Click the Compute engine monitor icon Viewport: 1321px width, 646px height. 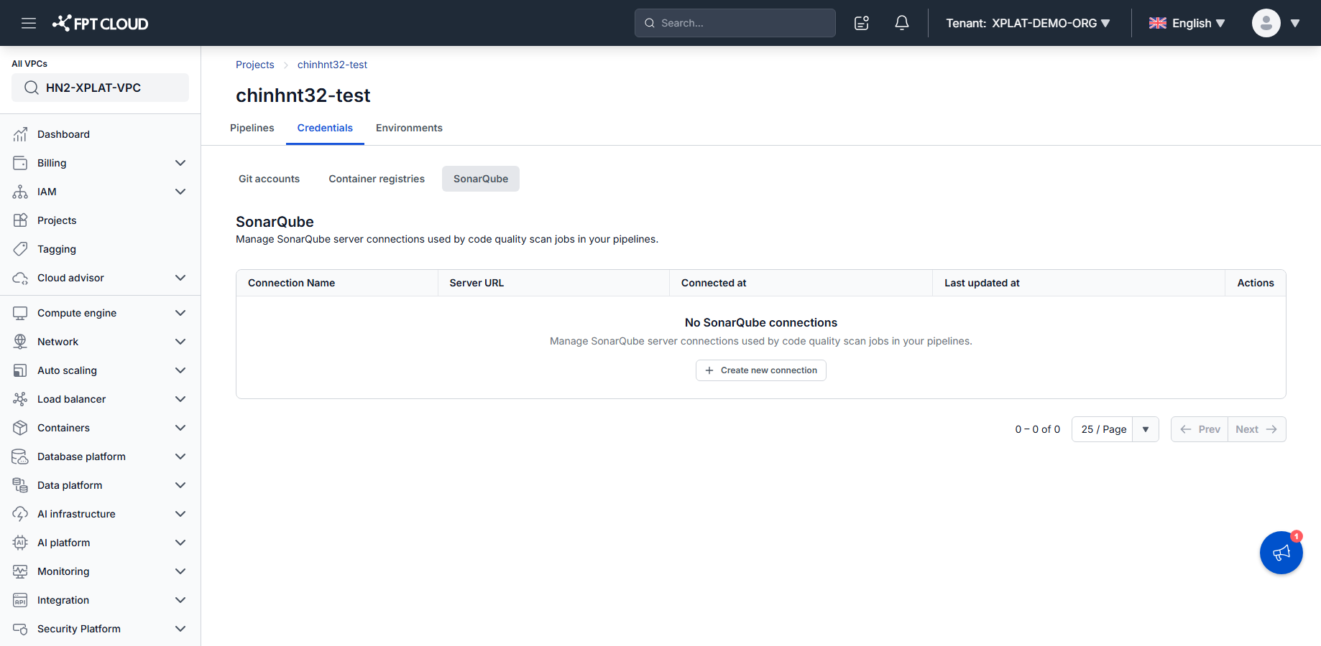[20, 313]
